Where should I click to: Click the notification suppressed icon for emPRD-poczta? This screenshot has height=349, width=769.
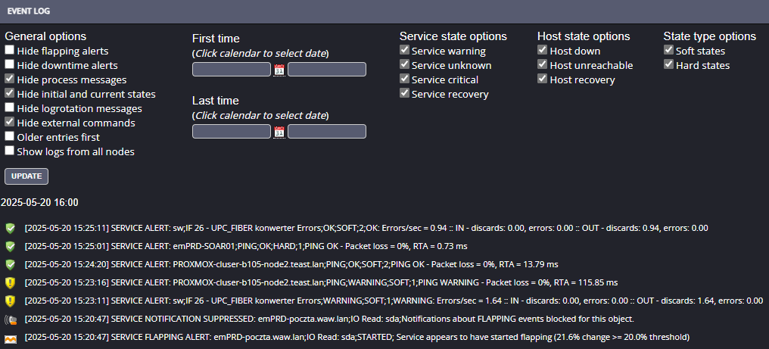point(10,319)
